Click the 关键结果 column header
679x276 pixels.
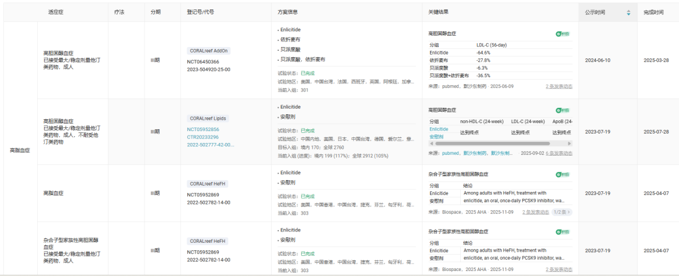438,13
